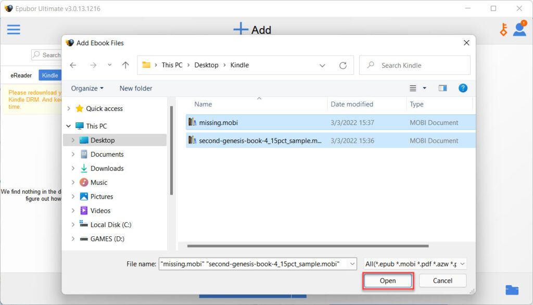The height and width of the screenshot is (305, 533).
Task: Open Documents in navigation pane
Action: pyautogui.click(x=107, y=155)
